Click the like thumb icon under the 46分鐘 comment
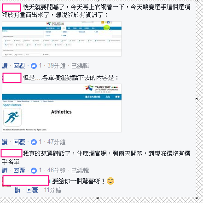The width and height of the screenshot is (203, 203). [34, 170]
